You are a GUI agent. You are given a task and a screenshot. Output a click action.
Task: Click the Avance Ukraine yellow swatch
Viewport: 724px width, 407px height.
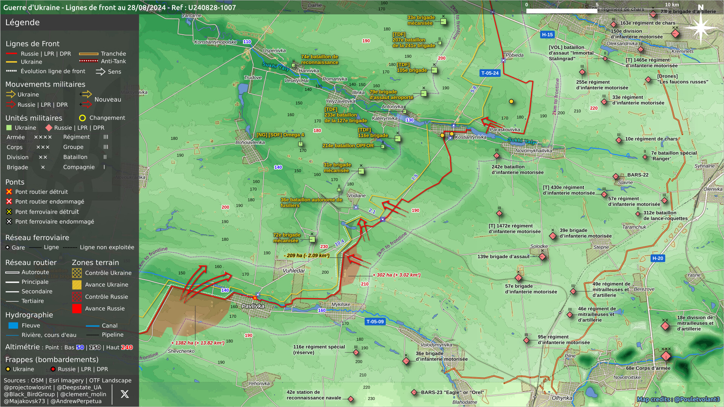[77, 285]
